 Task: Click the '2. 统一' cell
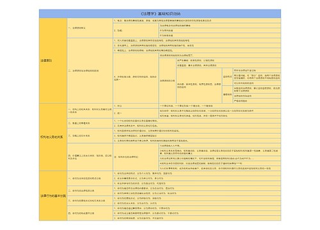[136, 113]
